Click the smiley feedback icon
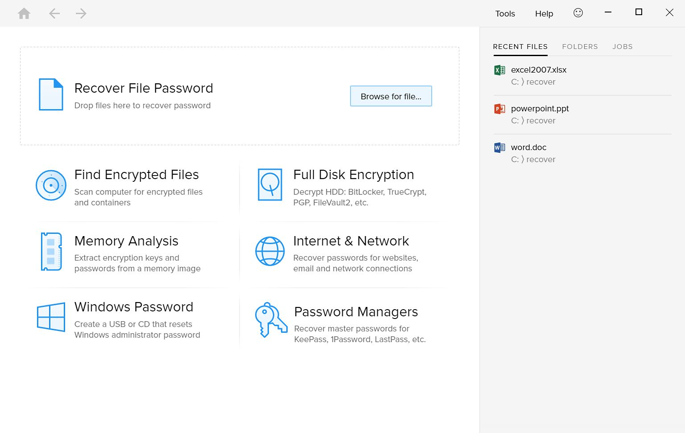The image size is (685, 433). [578, 13]
